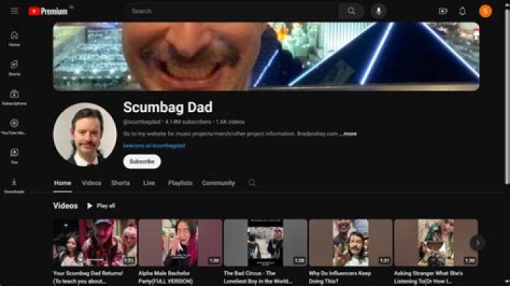Click the title 'Alpha Male Bachelor Party(FULL VERSION)'
Image resolution: width=510 pixels, height=286 pixels.
[166, 278]
